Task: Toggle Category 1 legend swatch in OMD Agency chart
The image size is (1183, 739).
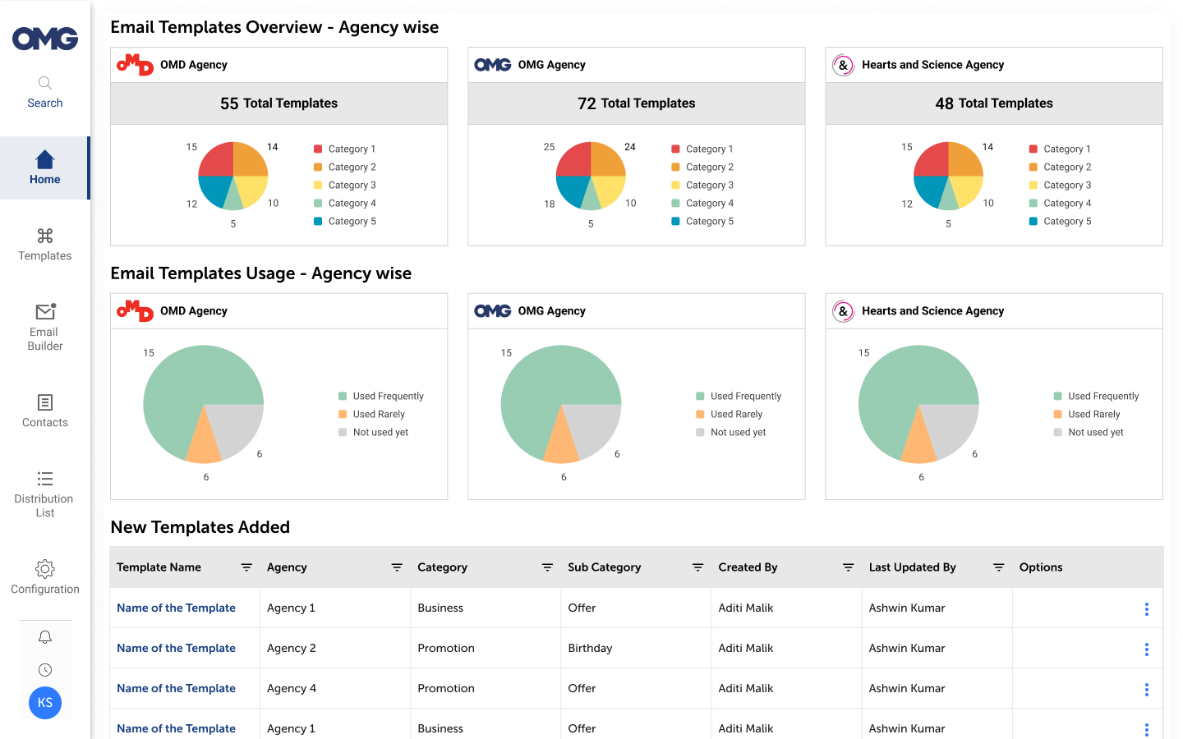Action: 318,149
